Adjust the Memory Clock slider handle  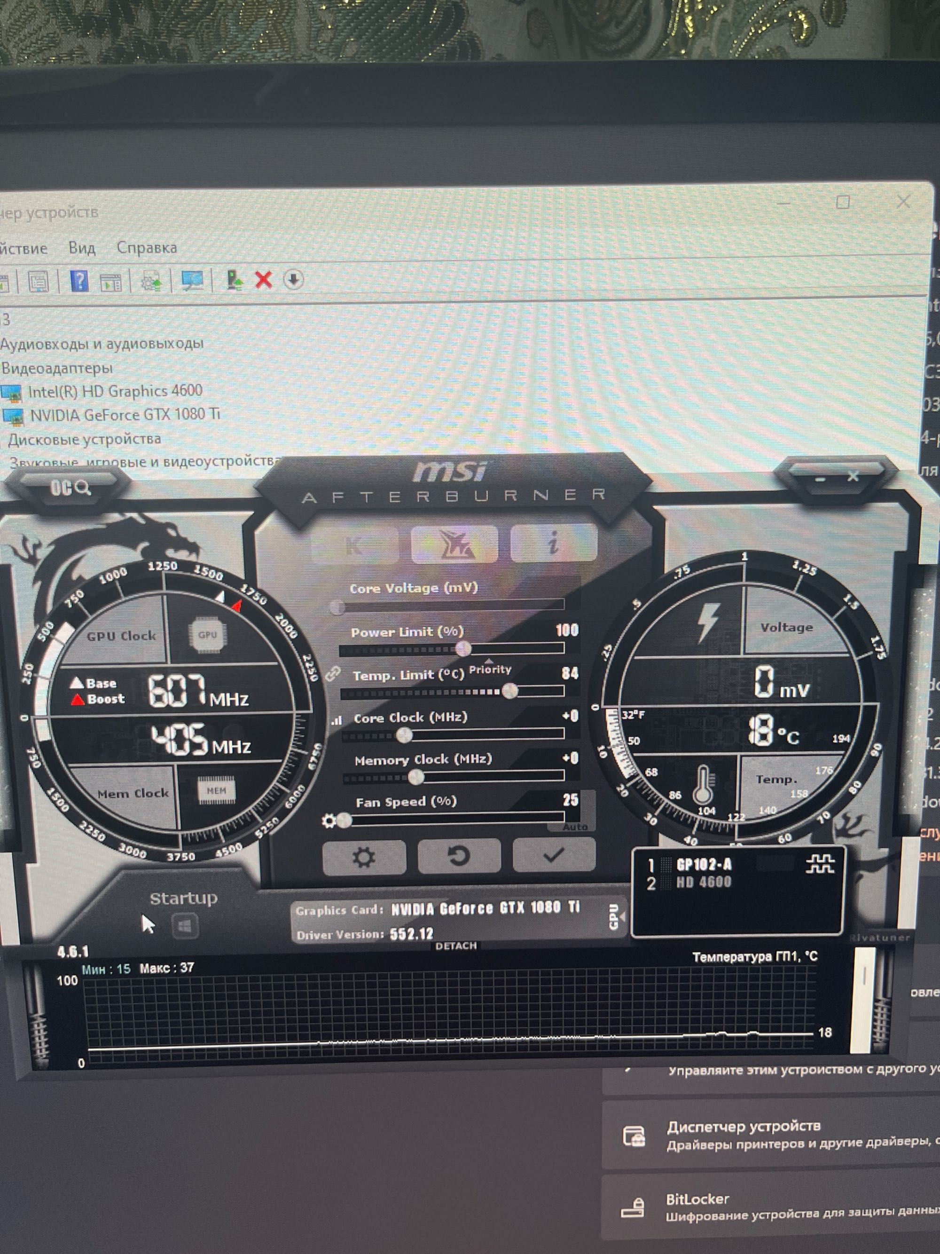click(415, 777)
